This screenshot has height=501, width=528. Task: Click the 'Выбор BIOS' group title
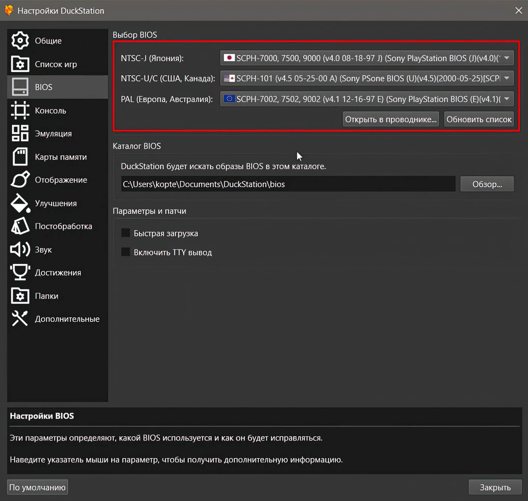[x=135, y=35]
